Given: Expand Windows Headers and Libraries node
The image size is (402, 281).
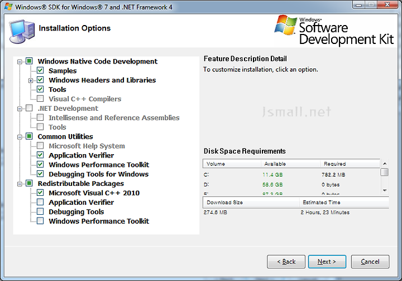Looking at the screenshot, I should click(31, 81).
